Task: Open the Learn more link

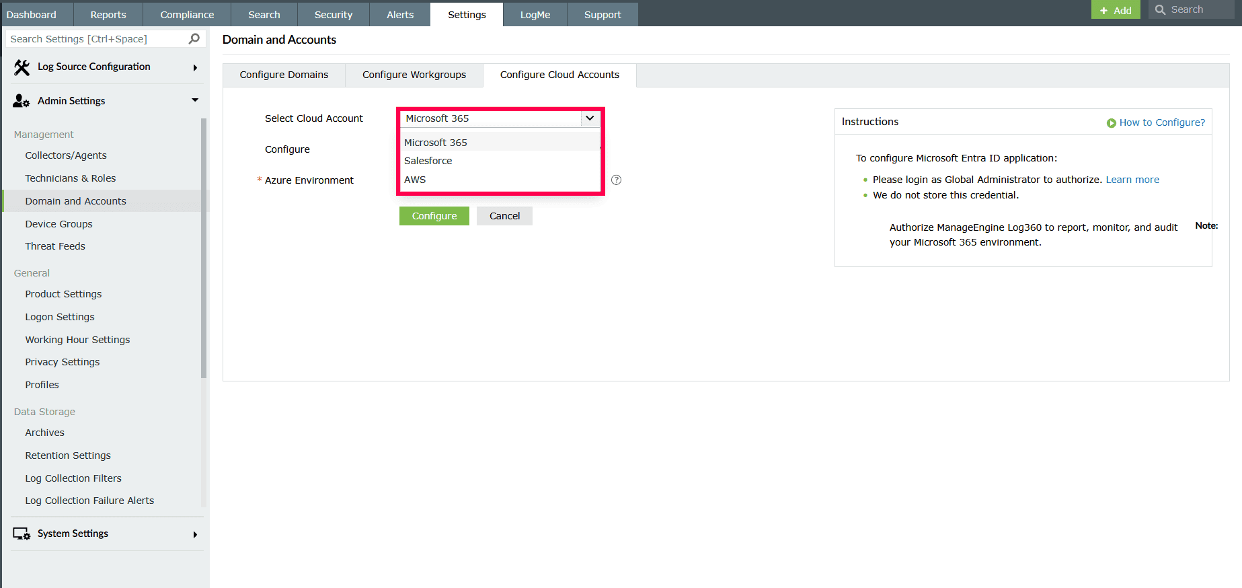Action: (x=1132, y=180)
